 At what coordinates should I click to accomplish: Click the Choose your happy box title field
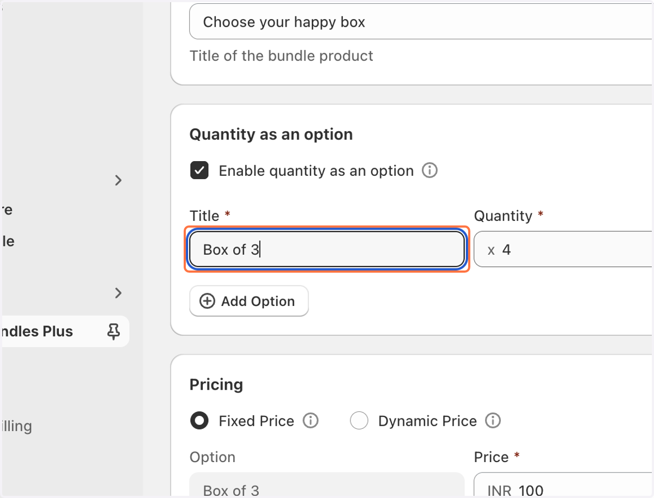click(x=421, y=22)
